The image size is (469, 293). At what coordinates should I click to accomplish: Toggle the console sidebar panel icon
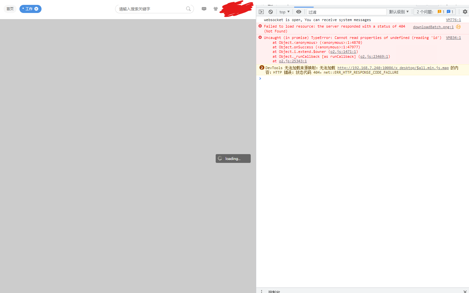click(x=261, y=12)
